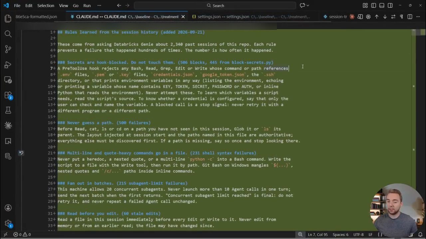Click the LF end-of-line status item
This screenshot has width=426, height=239.
tap(370, 234)
